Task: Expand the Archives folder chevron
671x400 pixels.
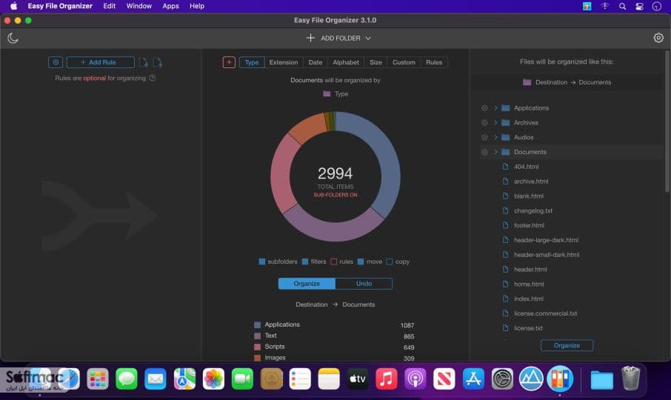Action: 495,123
